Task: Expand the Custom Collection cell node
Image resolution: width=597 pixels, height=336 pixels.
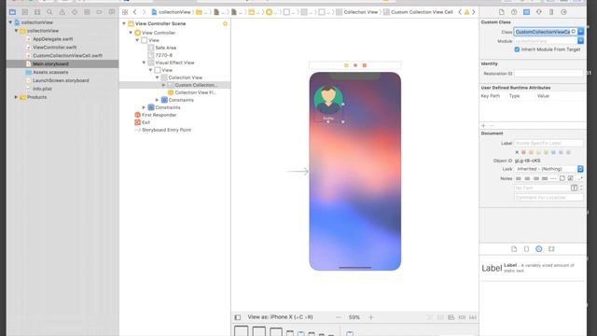Action: pos(164,85)
